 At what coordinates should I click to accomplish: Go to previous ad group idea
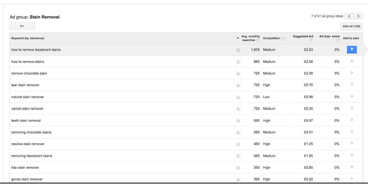pyautogui.click(x=349, y=16)
